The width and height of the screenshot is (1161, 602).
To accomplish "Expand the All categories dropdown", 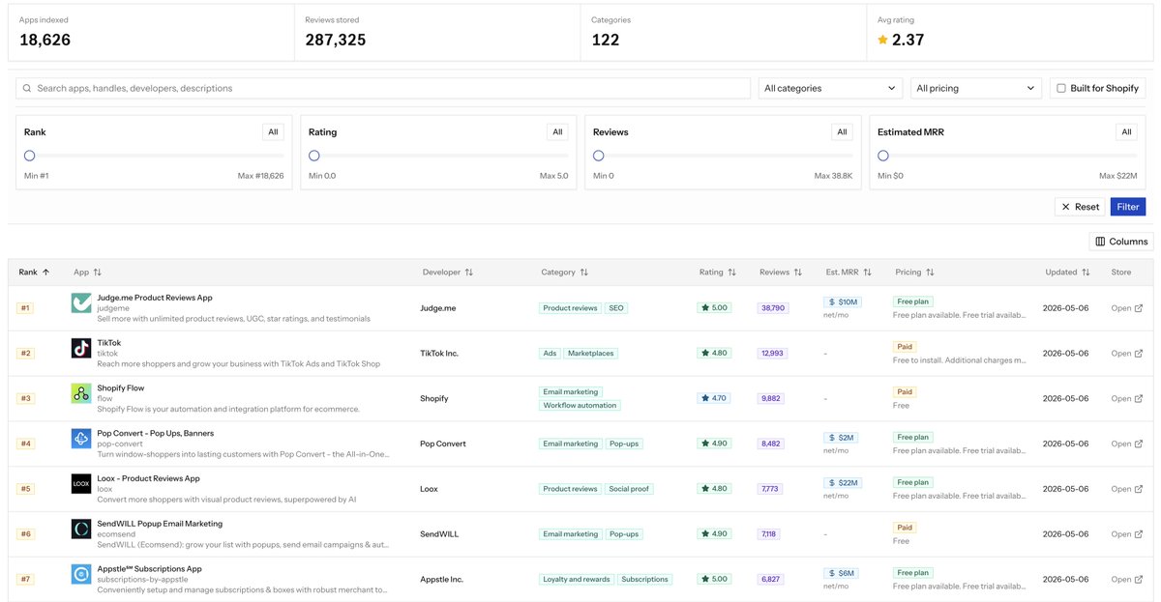I will point(830,88).
